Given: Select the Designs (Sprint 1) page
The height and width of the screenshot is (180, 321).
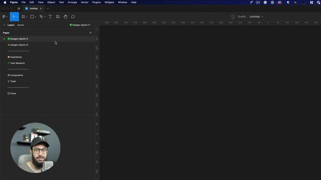Looking at the screenshot, I should pyautogui.click(x=48, y=39).
